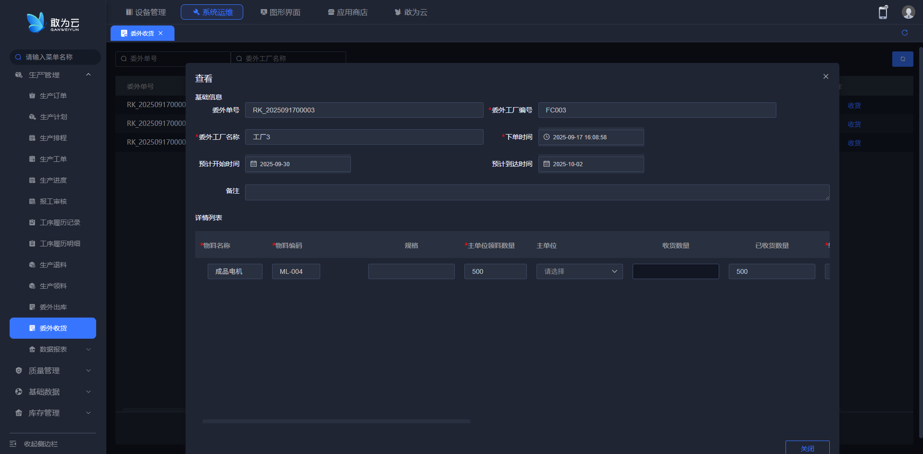Viewport: 923px width, 454px height.
Task: Click the 备注 remarks text field
Action: 537,192
